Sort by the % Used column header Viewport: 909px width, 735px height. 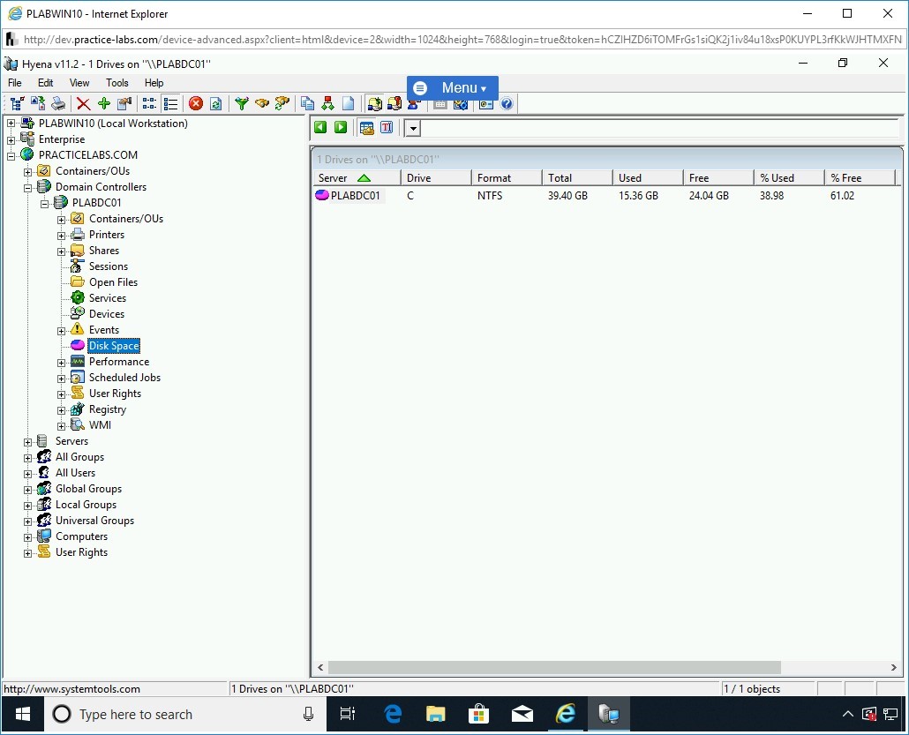(x=787, y=178)
